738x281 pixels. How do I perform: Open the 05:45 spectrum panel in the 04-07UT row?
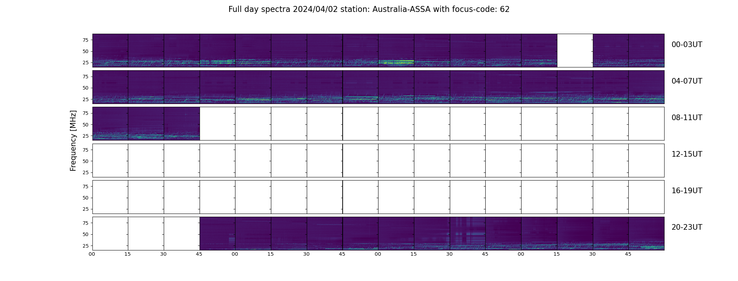pos(361,87)
